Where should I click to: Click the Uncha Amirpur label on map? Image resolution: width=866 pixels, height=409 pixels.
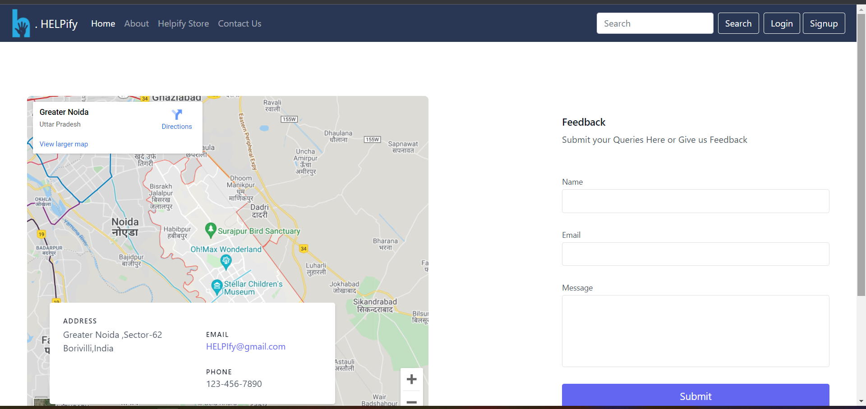click(306, 161)
